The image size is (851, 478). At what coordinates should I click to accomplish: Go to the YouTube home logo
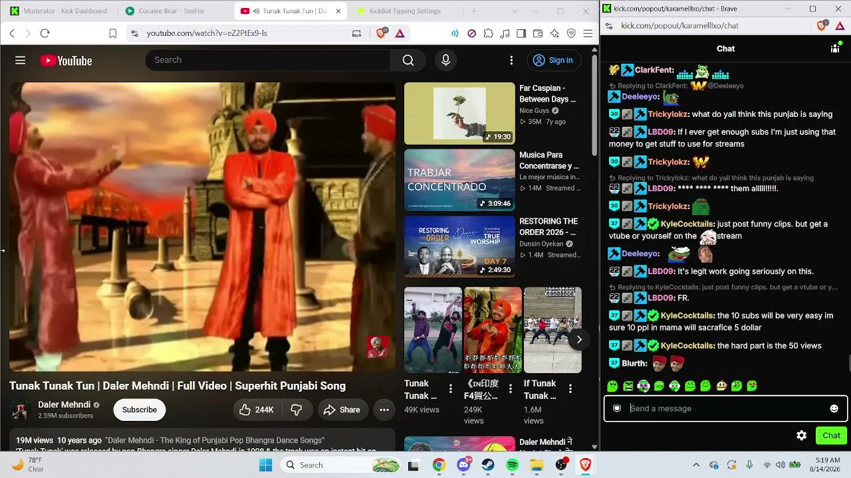[66, 60]
